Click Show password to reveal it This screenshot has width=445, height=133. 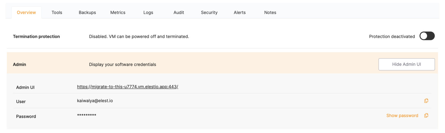[x=402, y=116]
